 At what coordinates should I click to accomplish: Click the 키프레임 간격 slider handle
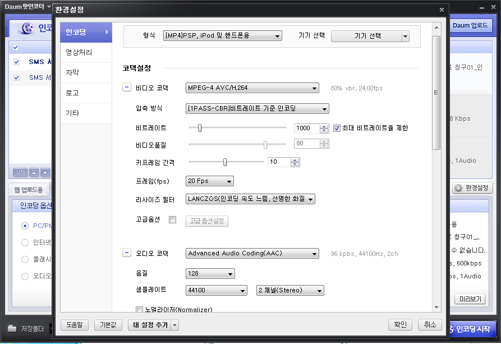click(225, 162)
